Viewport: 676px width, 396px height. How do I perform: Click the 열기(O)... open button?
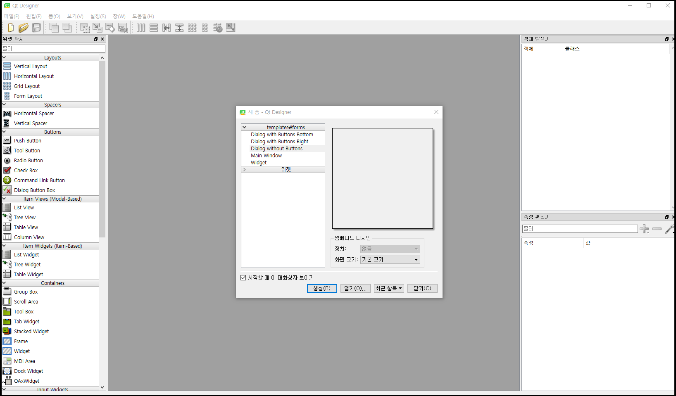[x=355, y=288]
